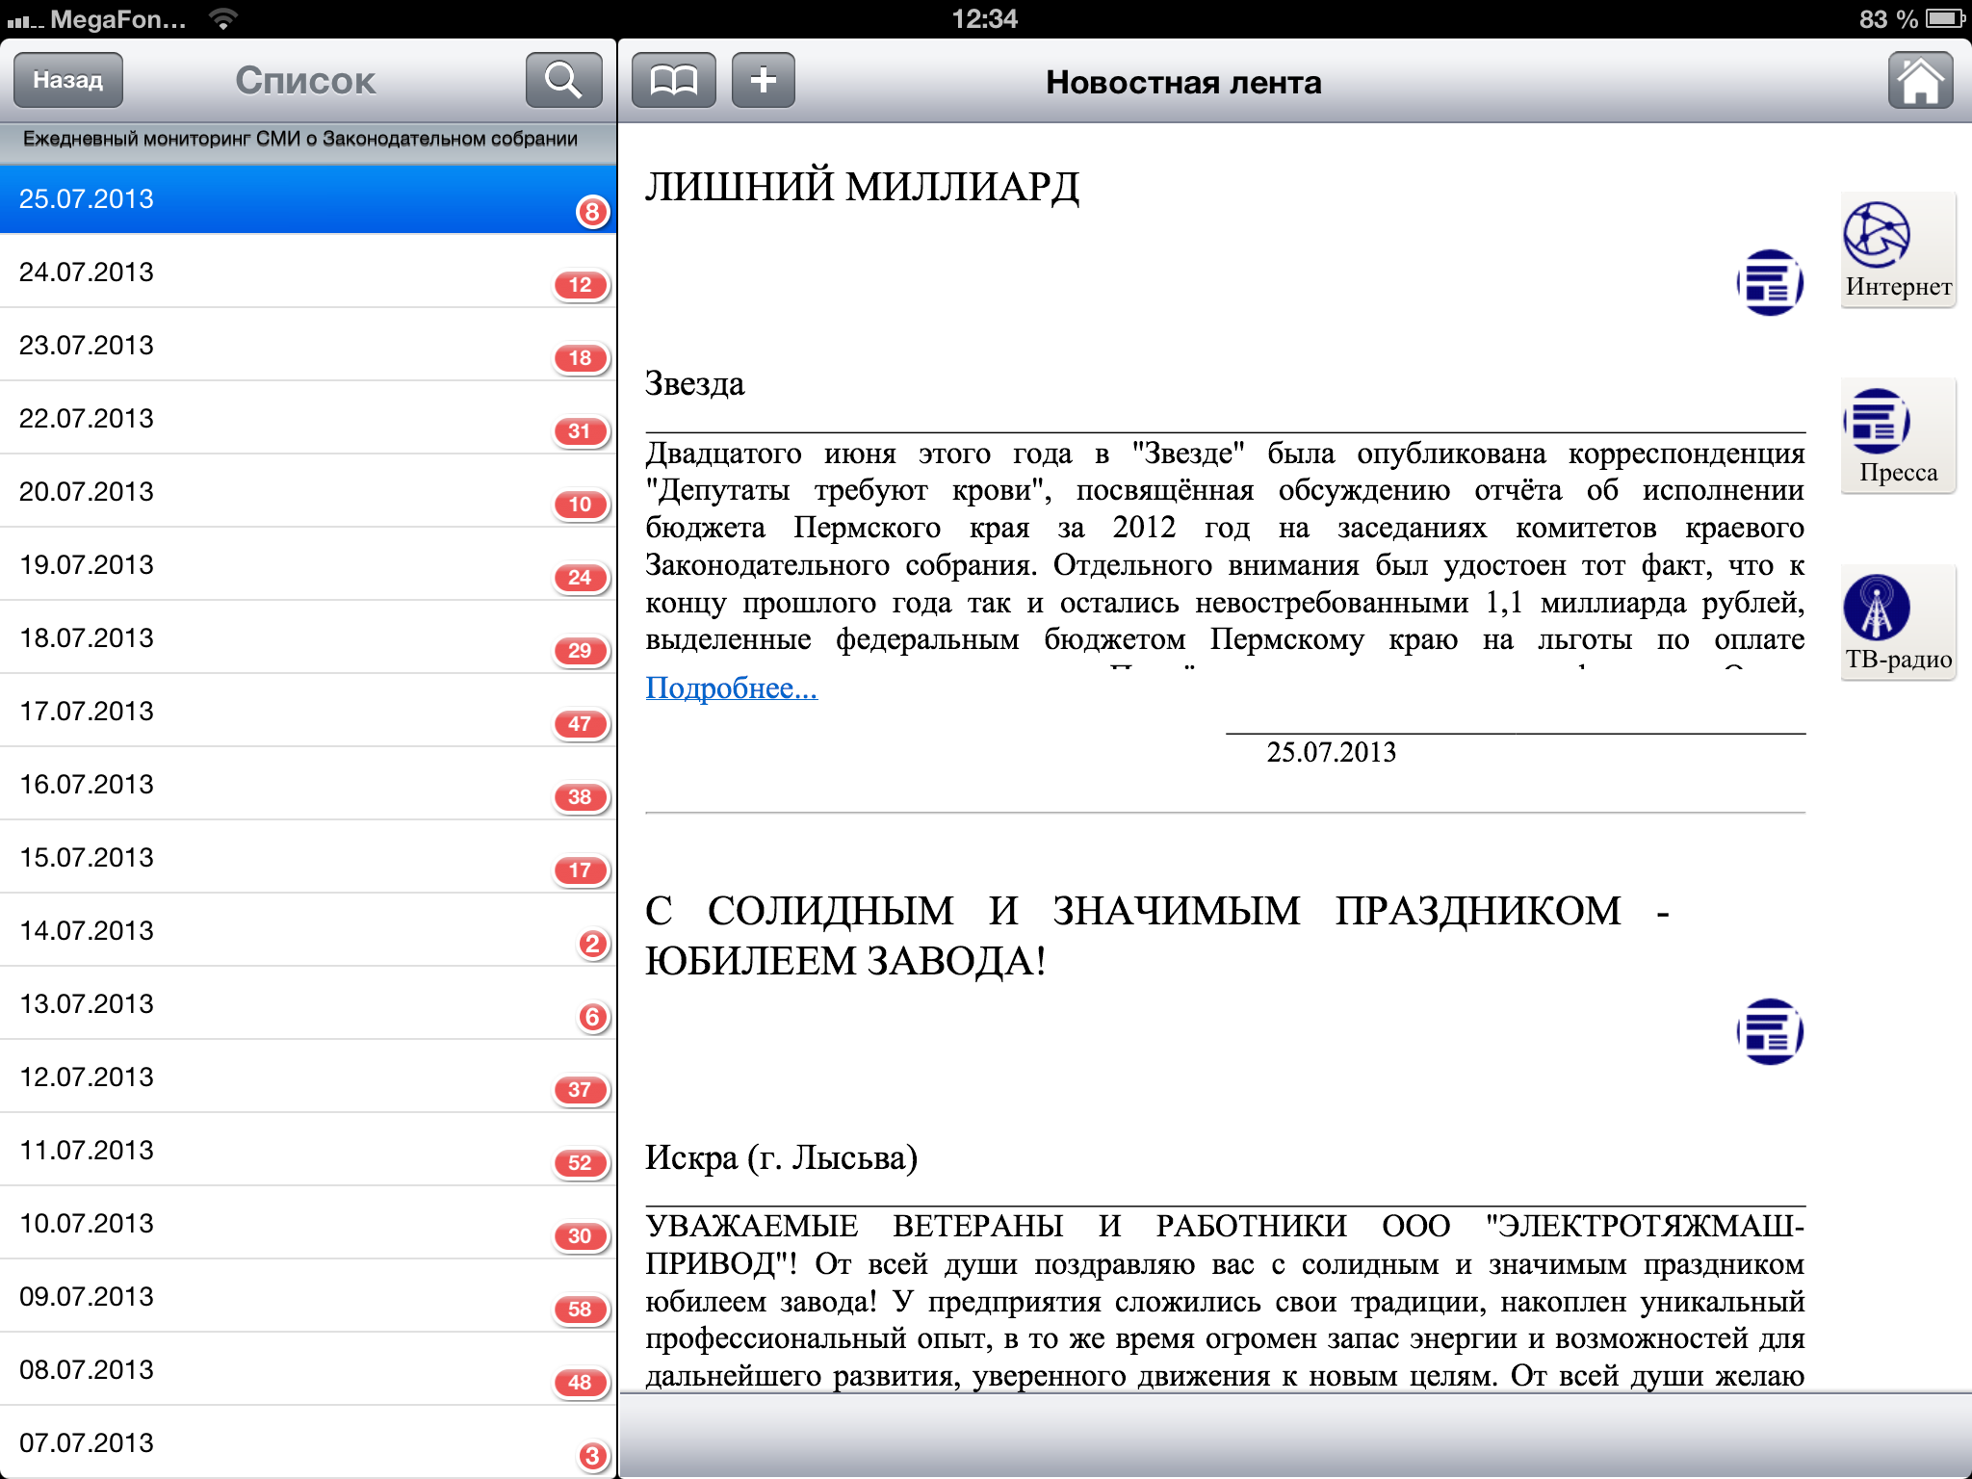Open the Подробнее... link
The image size is (1972, 1479).
[x=731, y=688]
